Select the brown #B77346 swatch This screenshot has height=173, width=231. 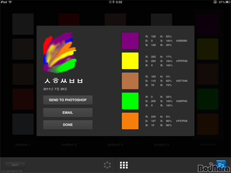pos(130,81)
